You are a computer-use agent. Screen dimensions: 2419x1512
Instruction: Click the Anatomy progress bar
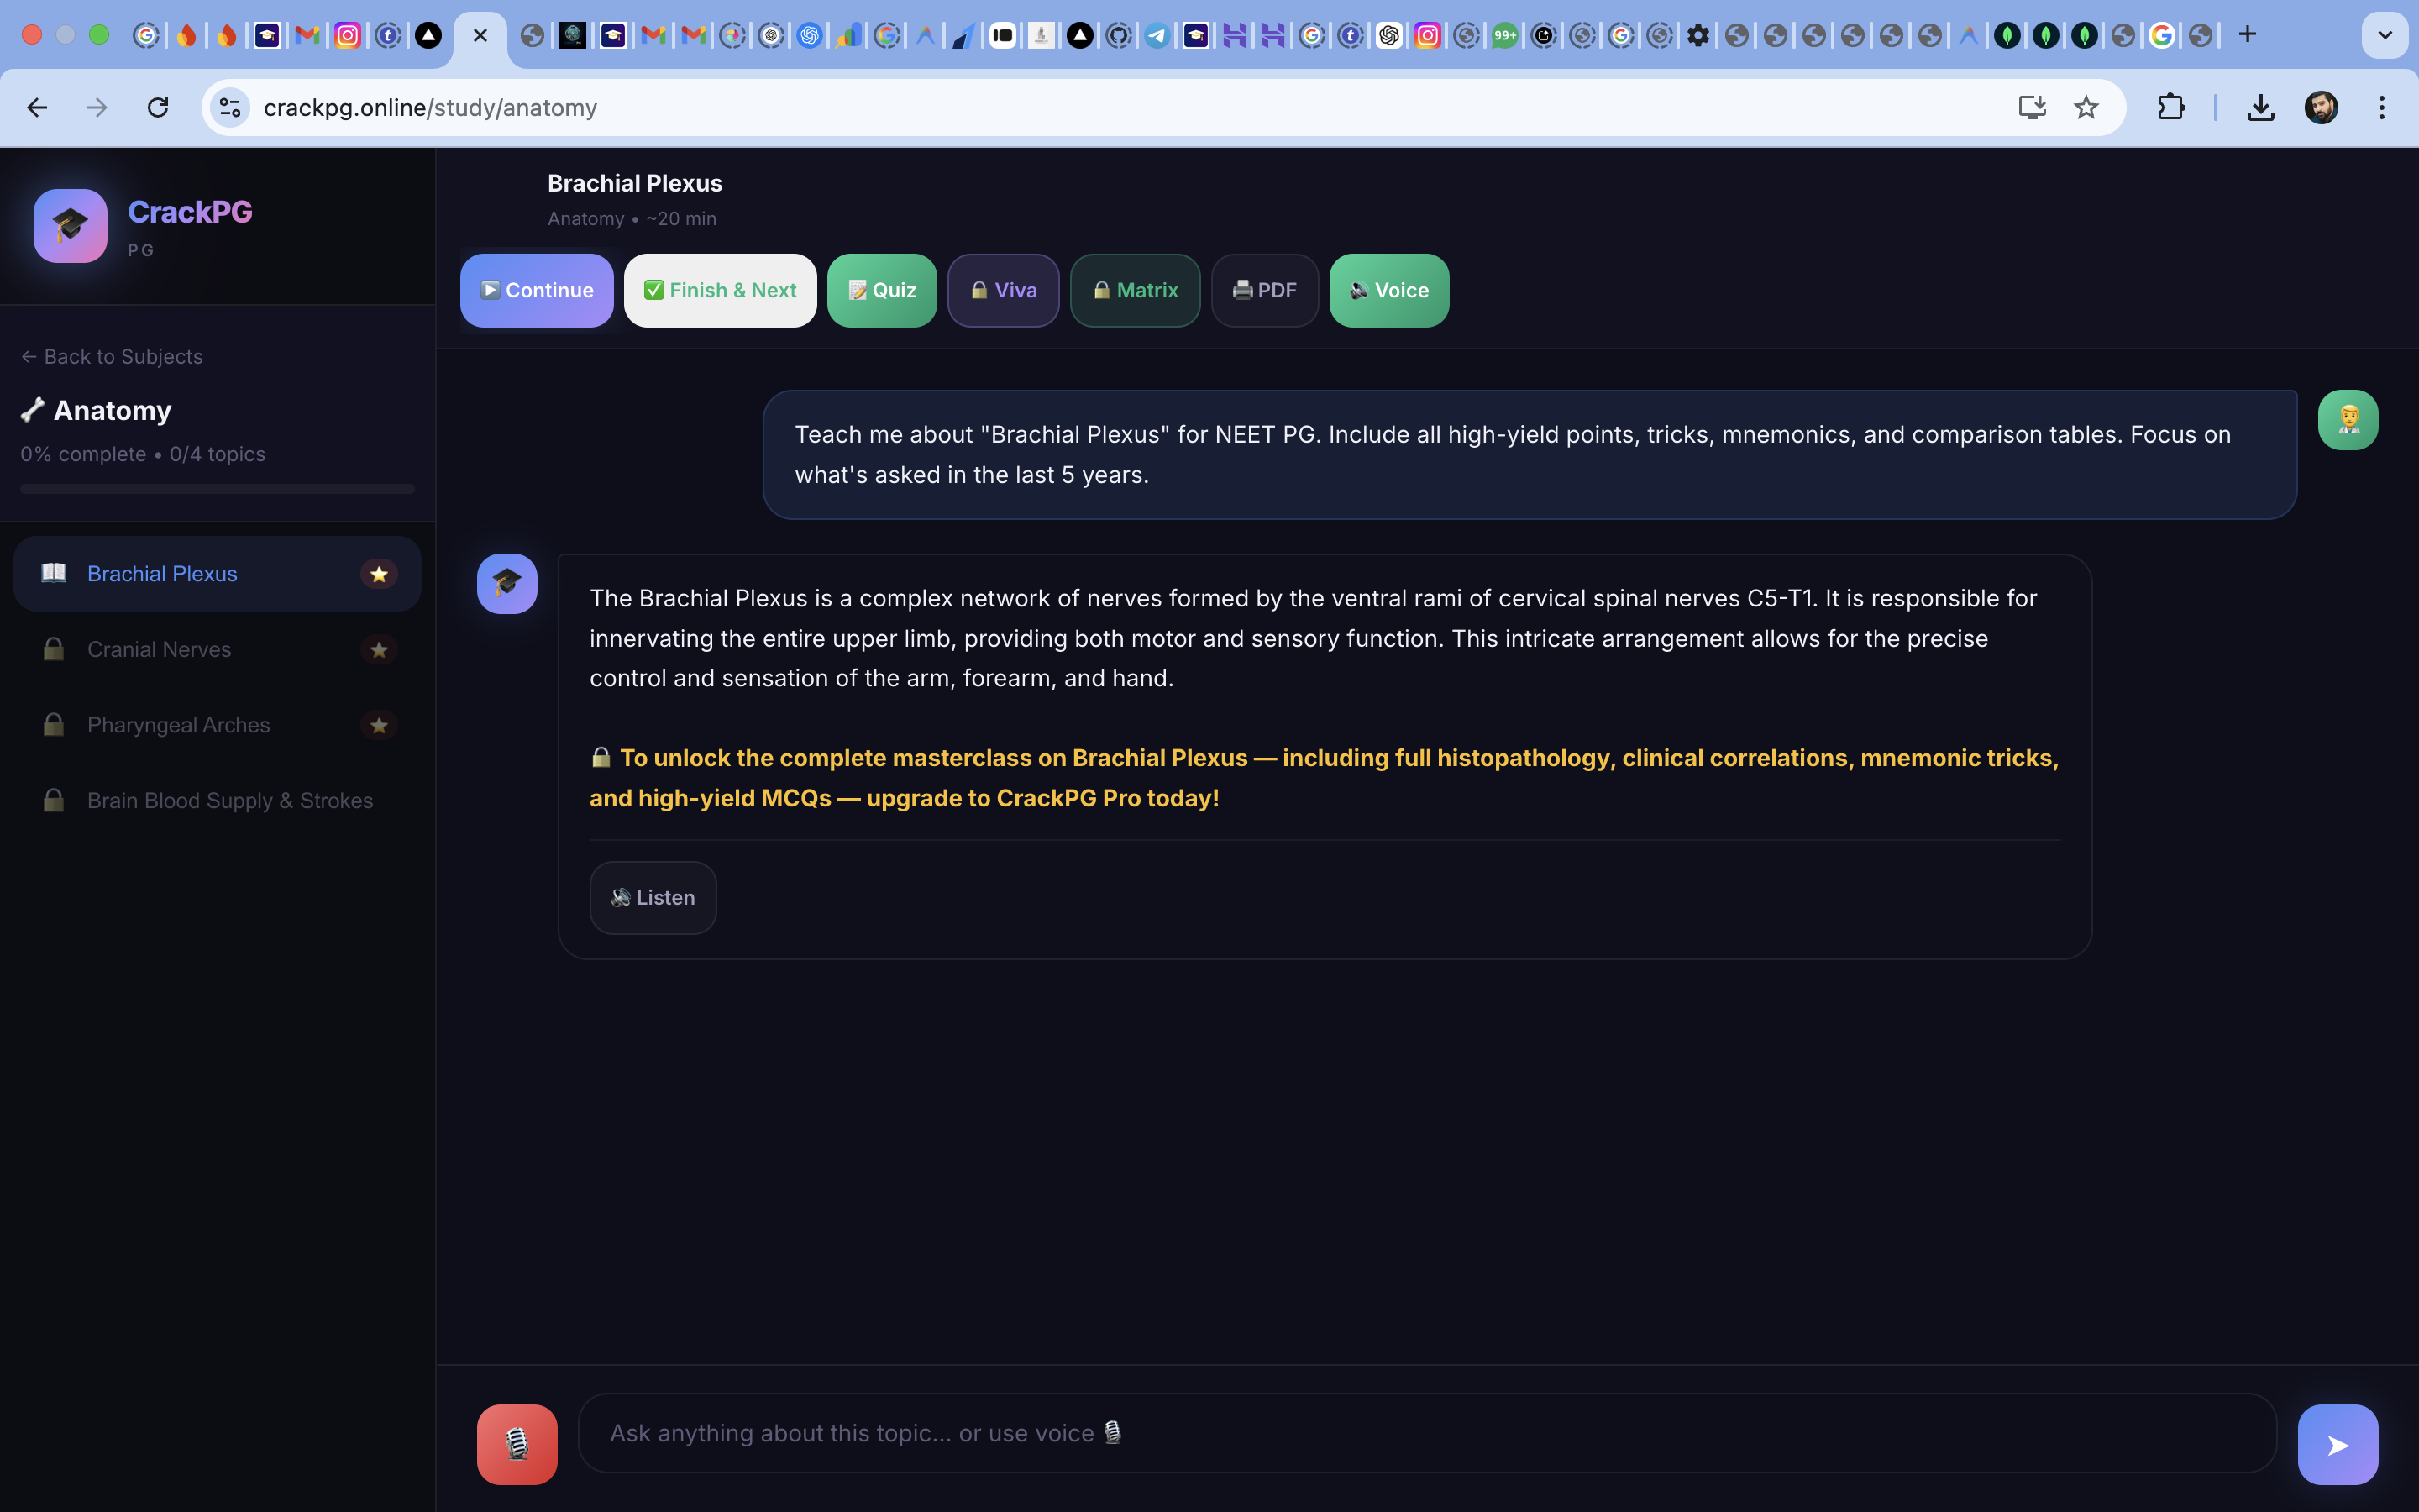pos(216,489)
